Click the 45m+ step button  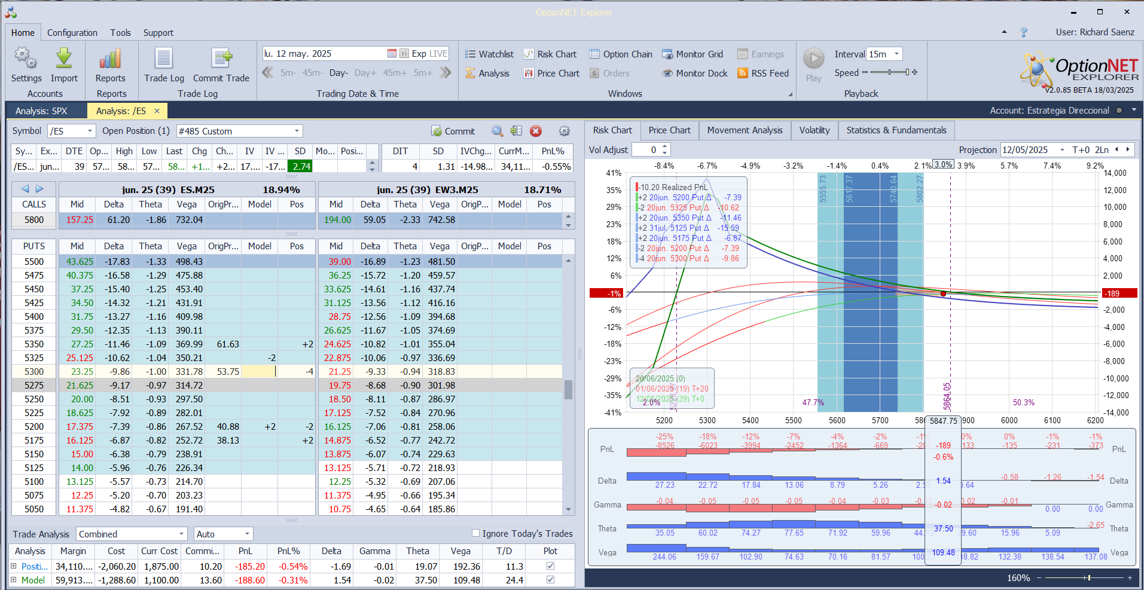395,73
